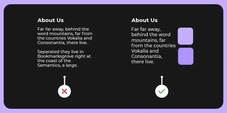The height and width of the screenshot is (113, 227).
Task: Click the white dot above the green checkmark
Action: pos(162,77)
